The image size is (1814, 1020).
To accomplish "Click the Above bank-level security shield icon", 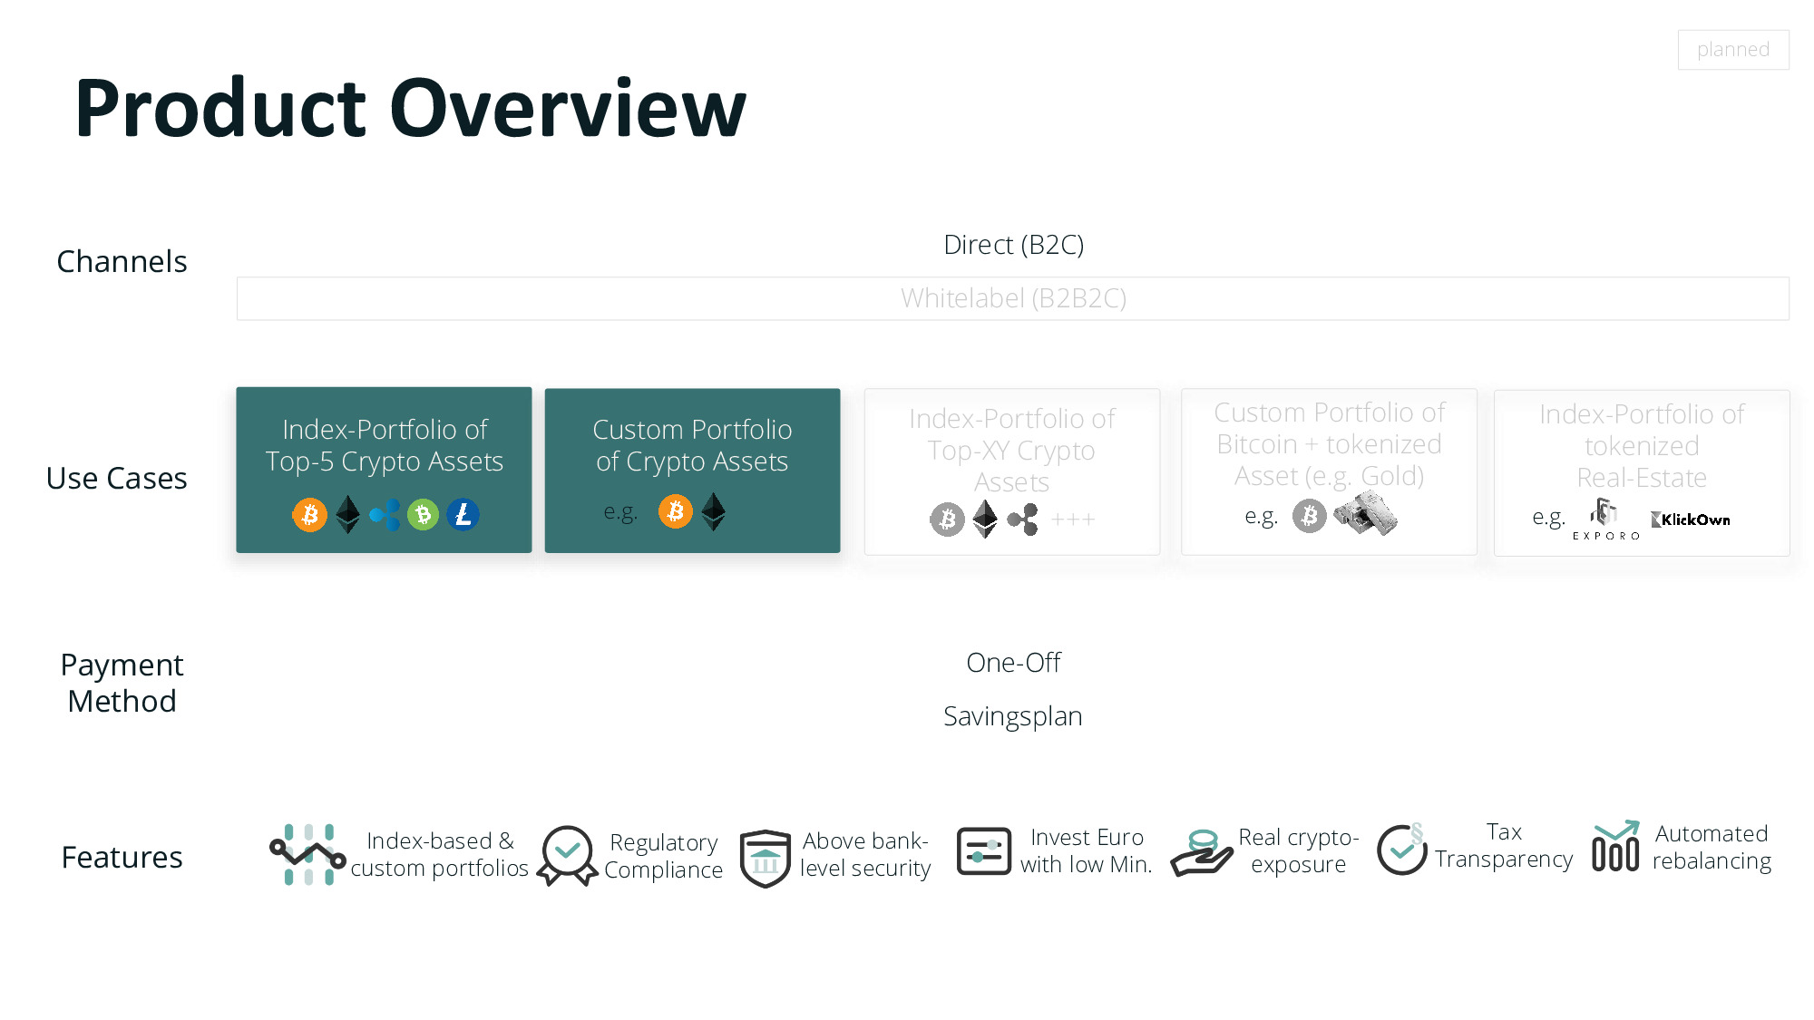I will pos(765,850).
